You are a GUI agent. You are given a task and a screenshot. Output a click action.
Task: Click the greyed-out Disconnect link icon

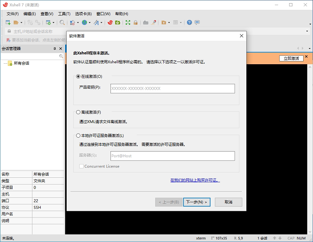tap(38, 22)
